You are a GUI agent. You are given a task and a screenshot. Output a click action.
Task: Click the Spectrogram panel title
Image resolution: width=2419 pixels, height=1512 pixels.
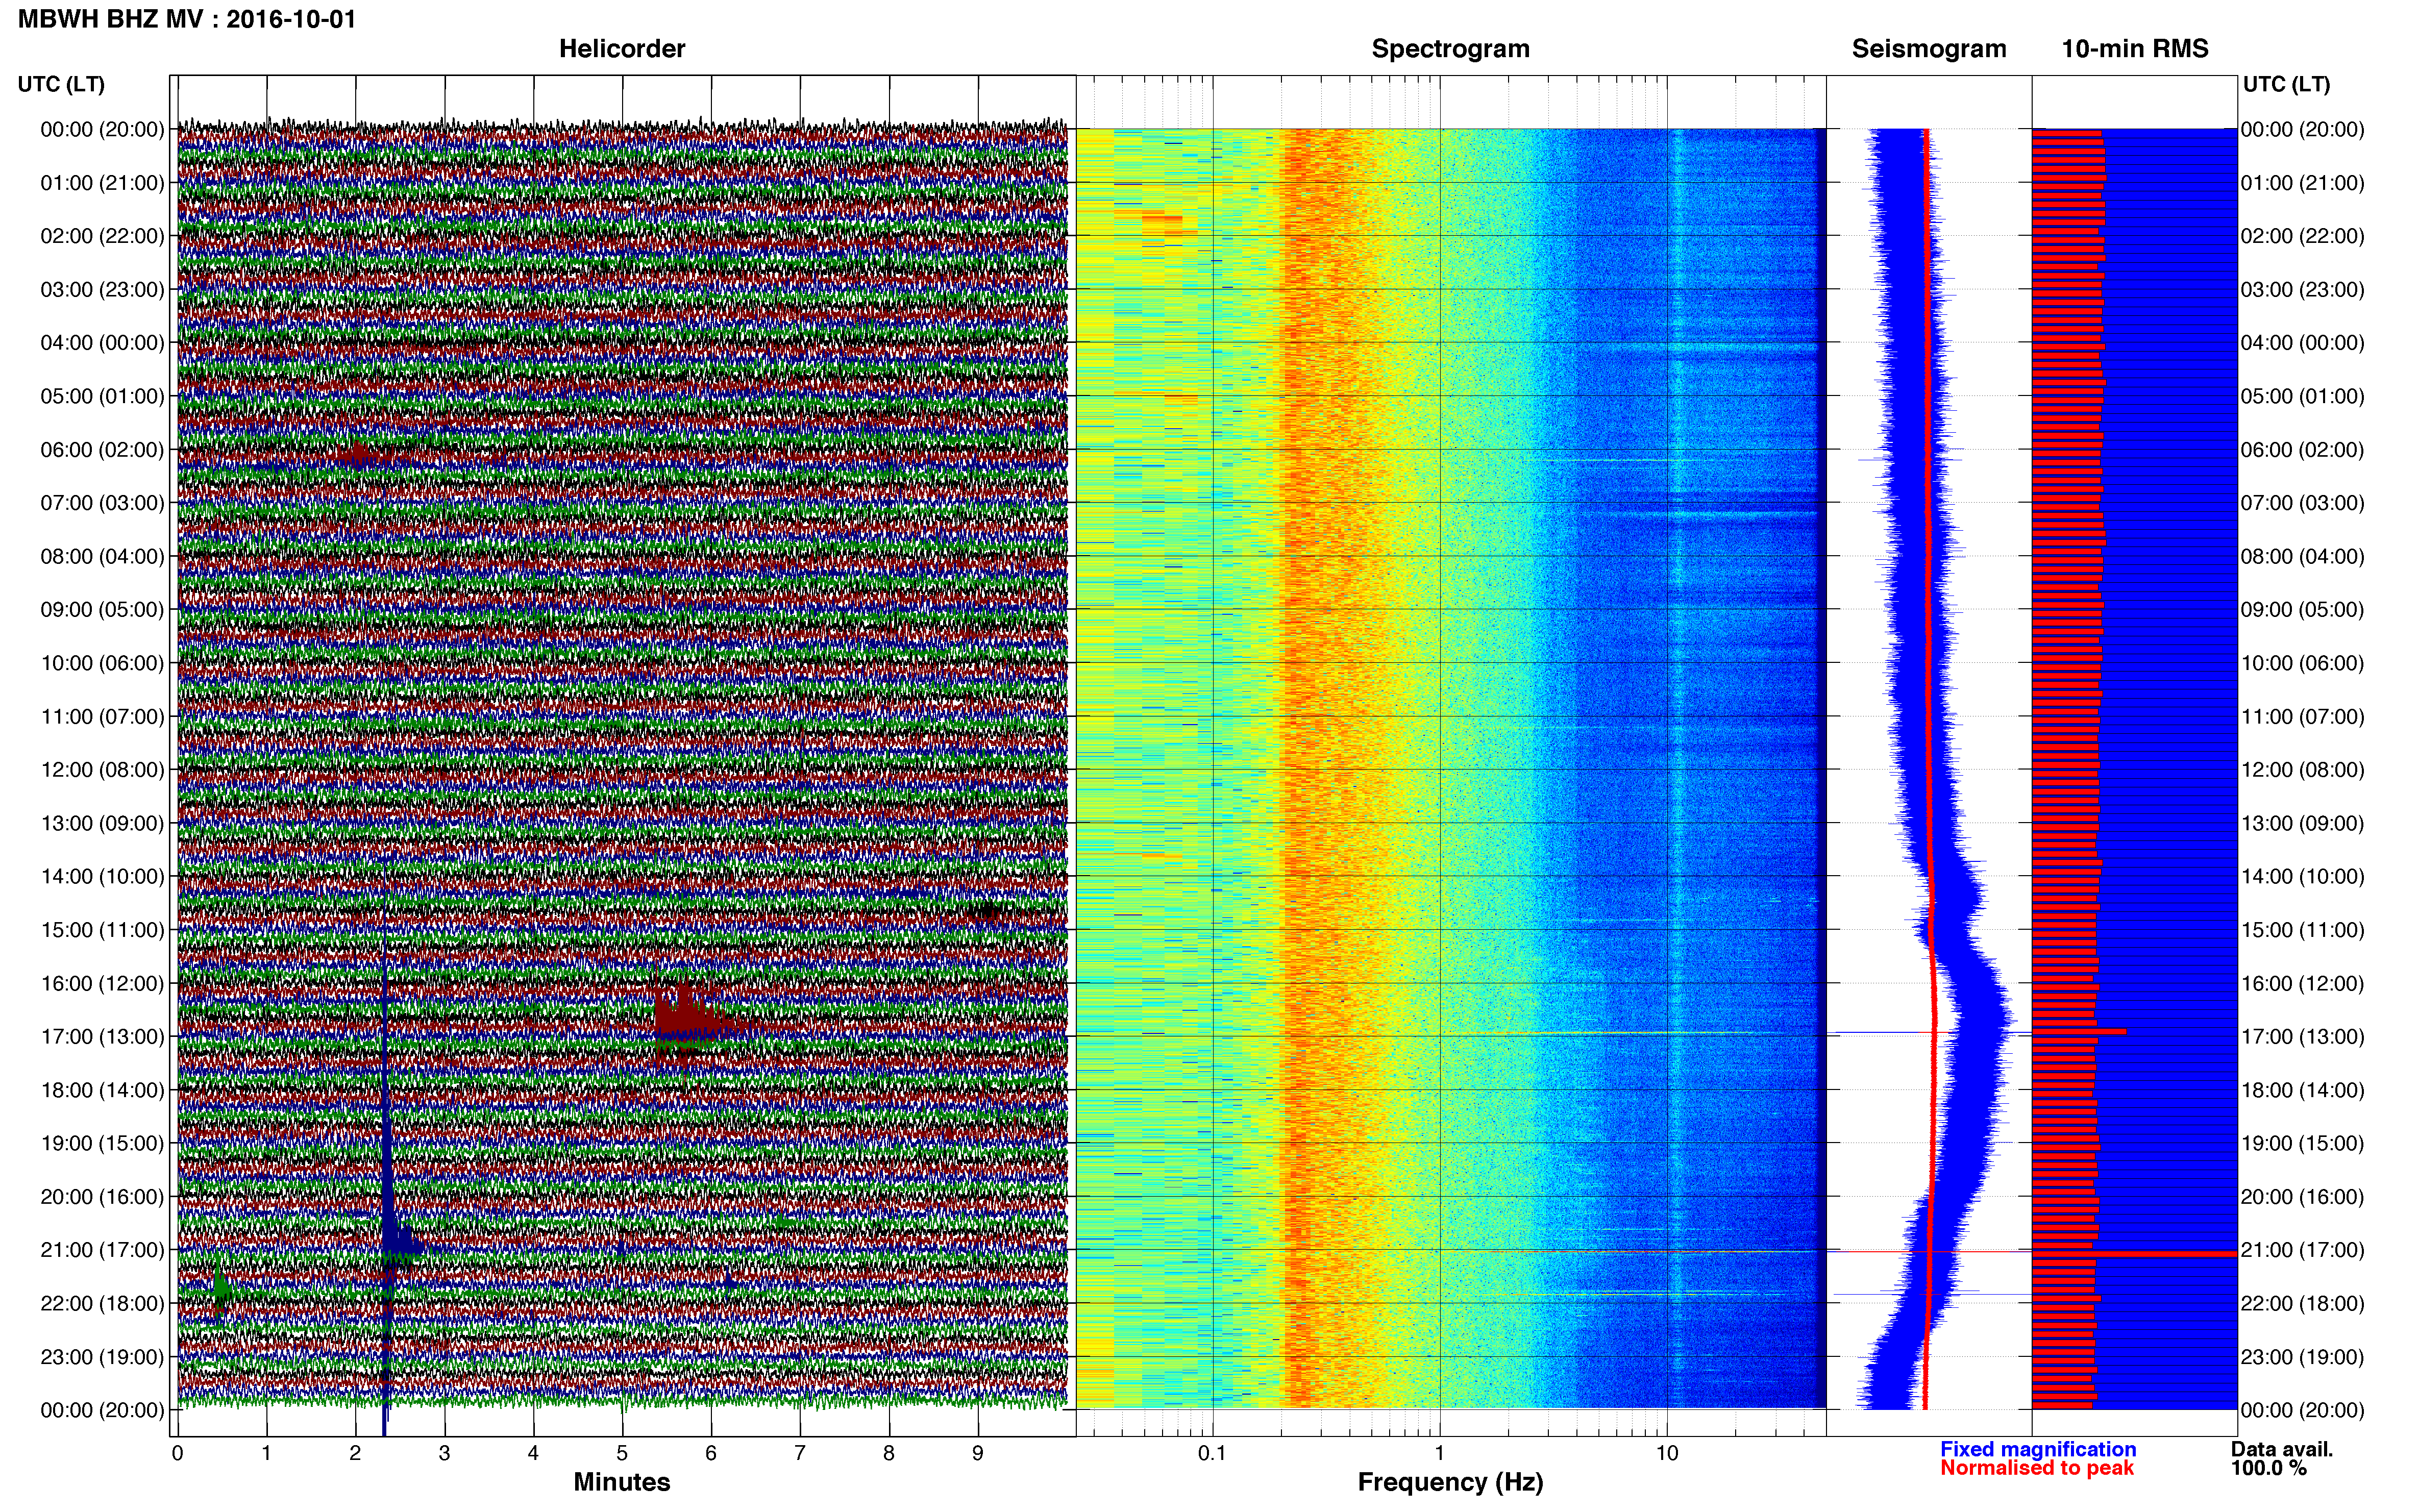pos(1450,49)
